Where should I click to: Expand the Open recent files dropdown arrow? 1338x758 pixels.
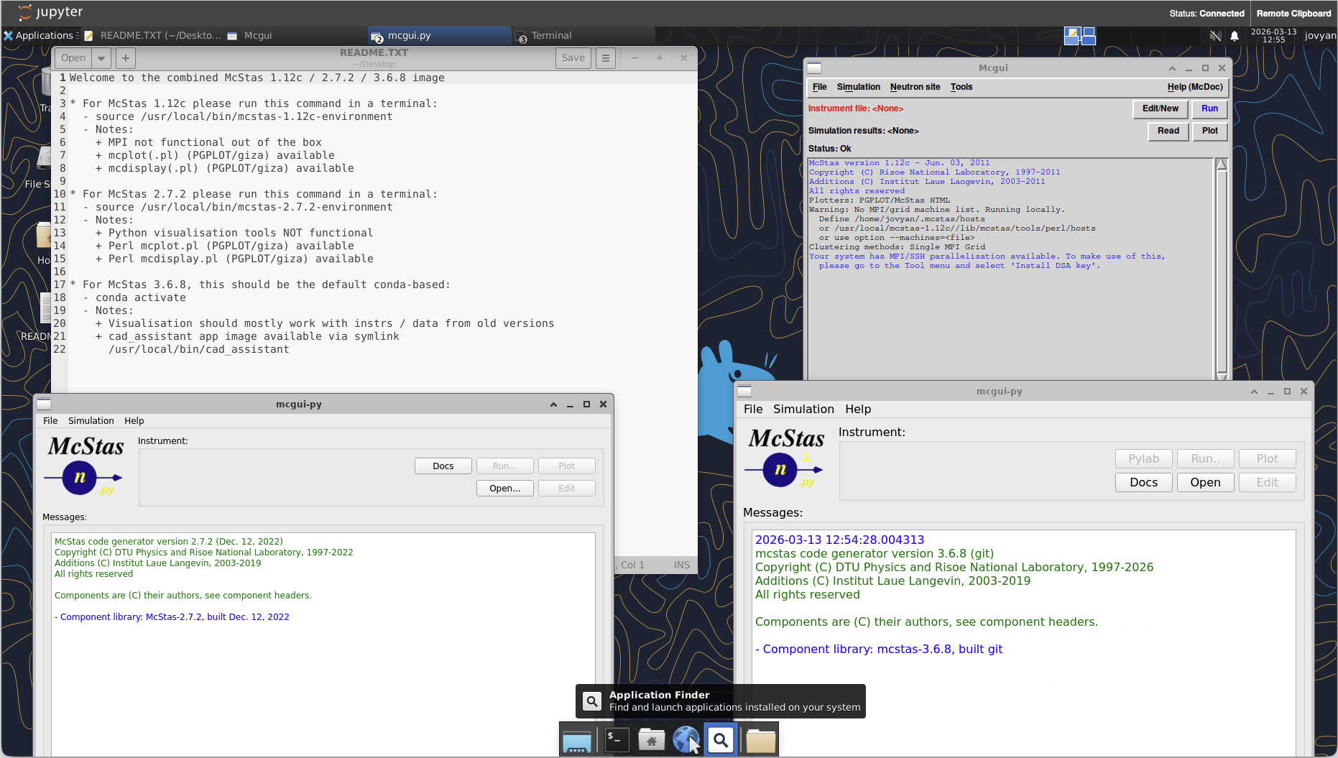click(x=101, y=58)
